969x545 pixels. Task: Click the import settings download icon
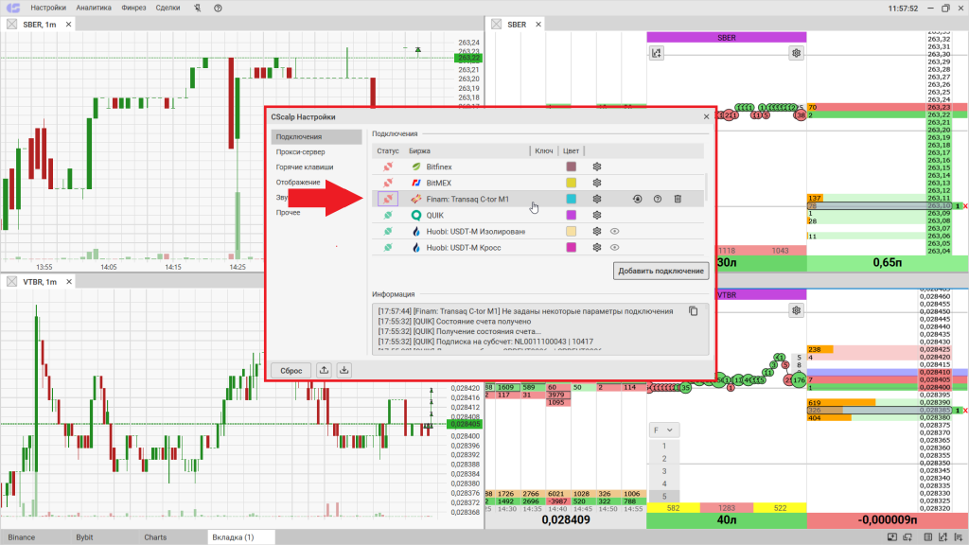(344, 370)
